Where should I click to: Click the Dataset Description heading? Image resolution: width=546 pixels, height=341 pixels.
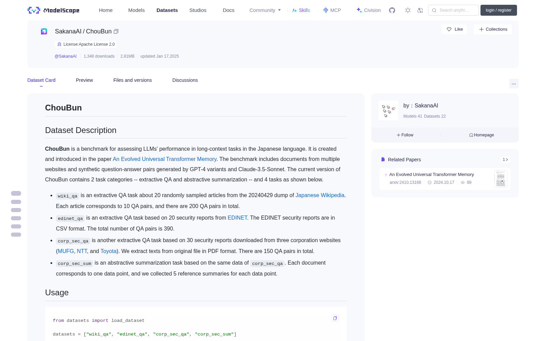coord(81,130)
